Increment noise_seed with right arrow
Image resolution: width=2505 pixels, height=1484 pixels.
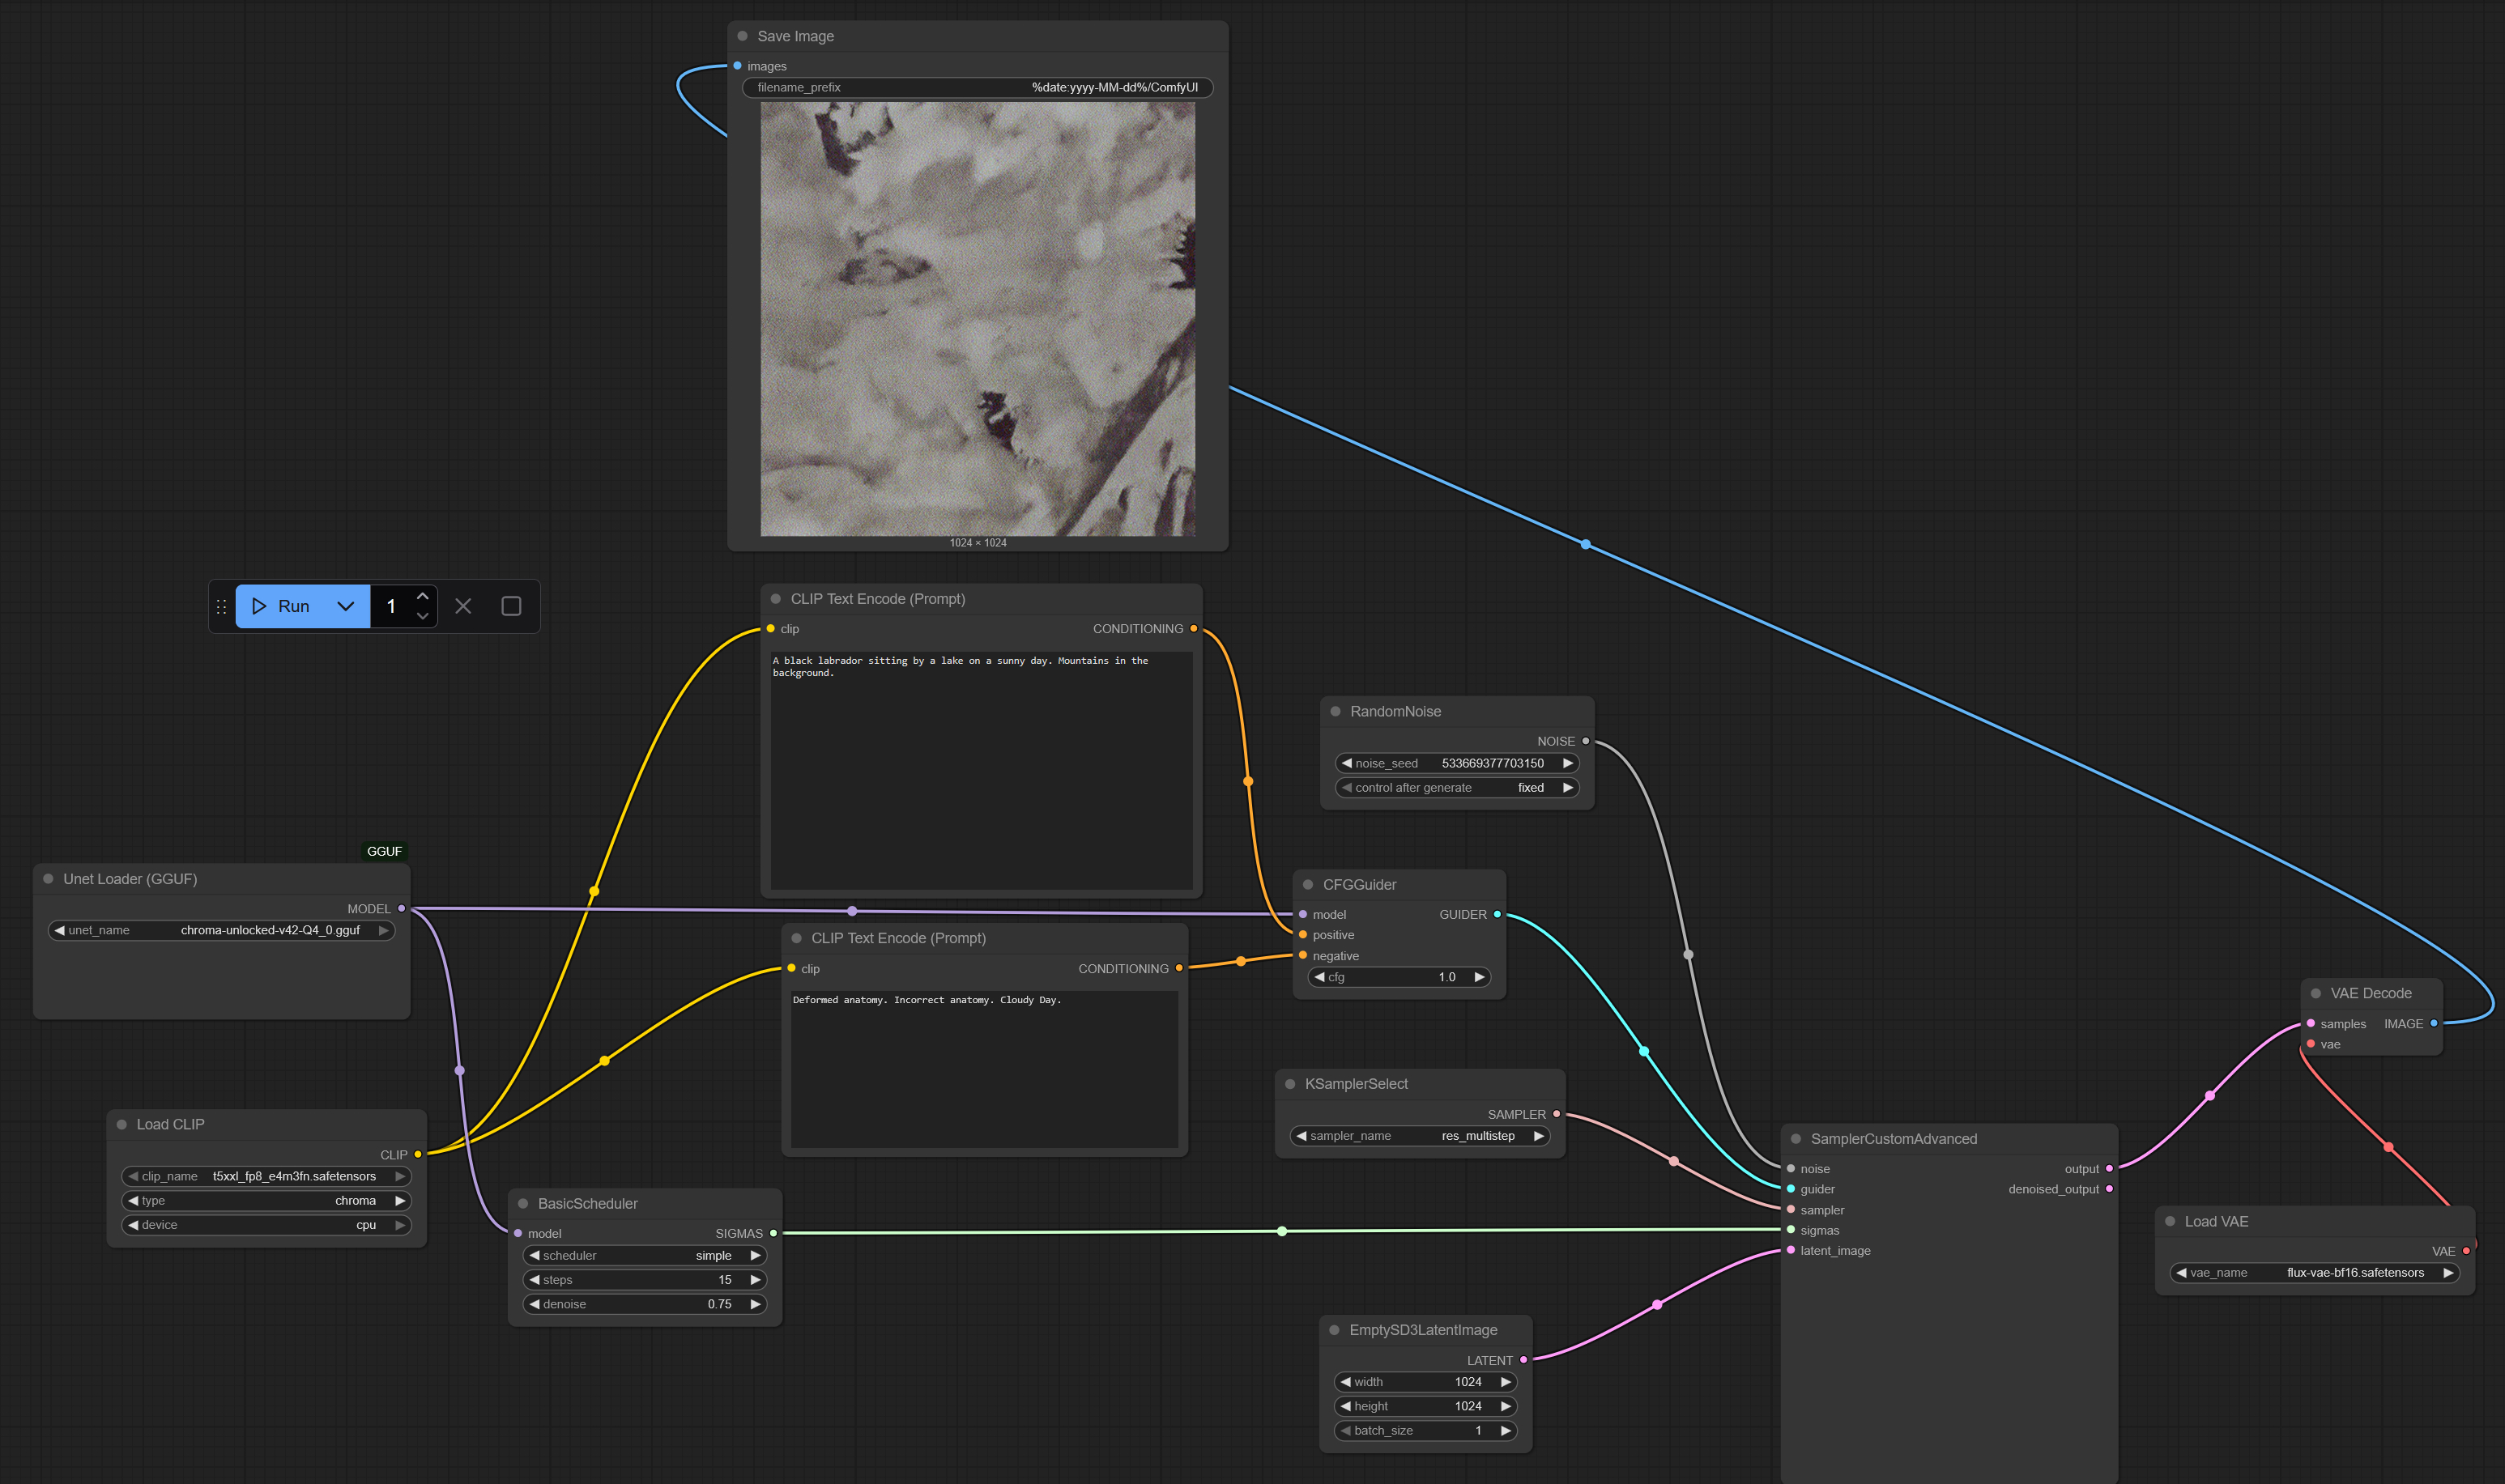(1568, 763)
